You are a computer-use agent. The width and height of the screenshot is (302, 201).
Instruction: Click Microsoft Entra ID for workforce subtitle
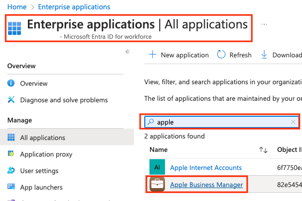[108, 37]
